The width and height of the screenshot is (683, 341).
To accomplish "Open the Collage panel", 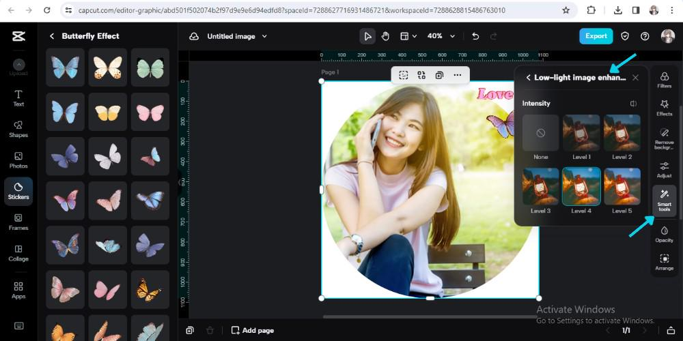I will 18,253.
